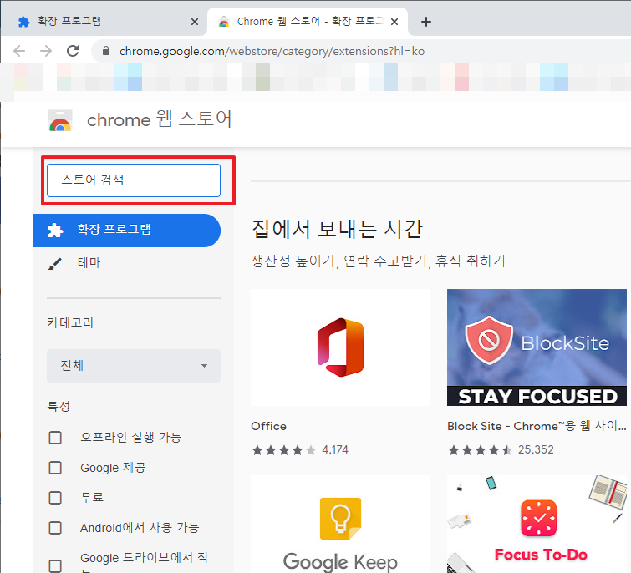Open the Google Keep extension card
Screen dimensions: 631x573
[x=340, y=525]
